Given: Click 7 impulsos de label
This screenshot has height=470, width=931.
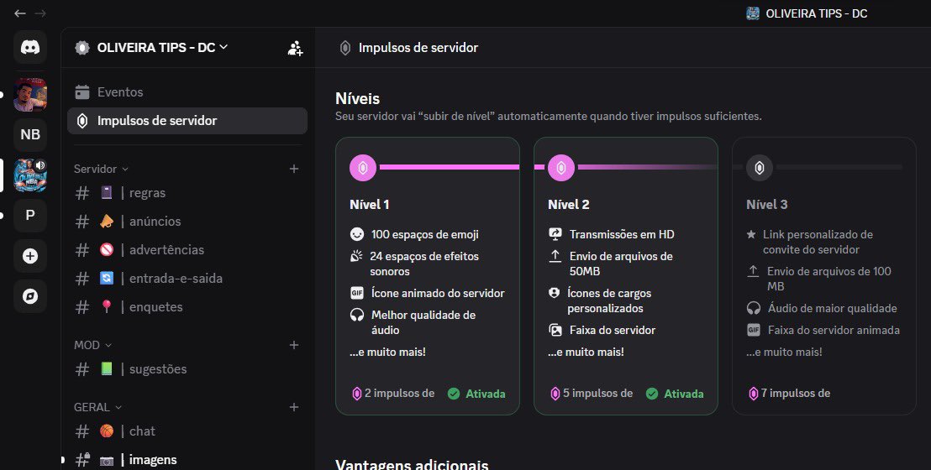Looking at the screenshot, I should [x=789, y=394].
